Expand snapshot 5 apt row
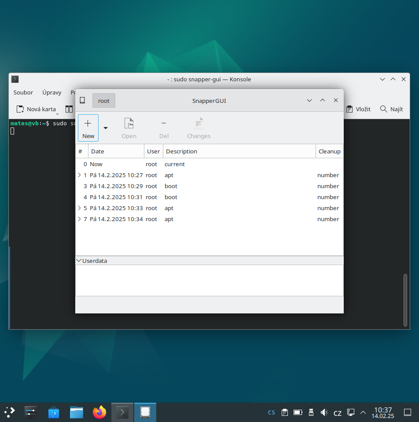The image size is (419, 422). tap(79, 208)
